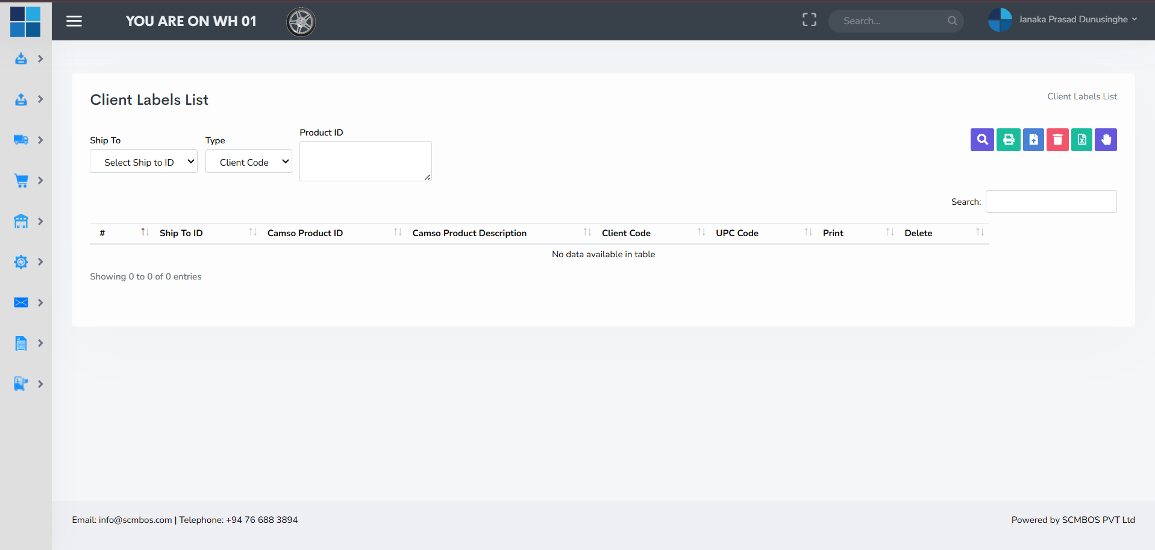Sort table by Ship To ID column
Viewport: 1155px width, 550px height.
(181, 233)
